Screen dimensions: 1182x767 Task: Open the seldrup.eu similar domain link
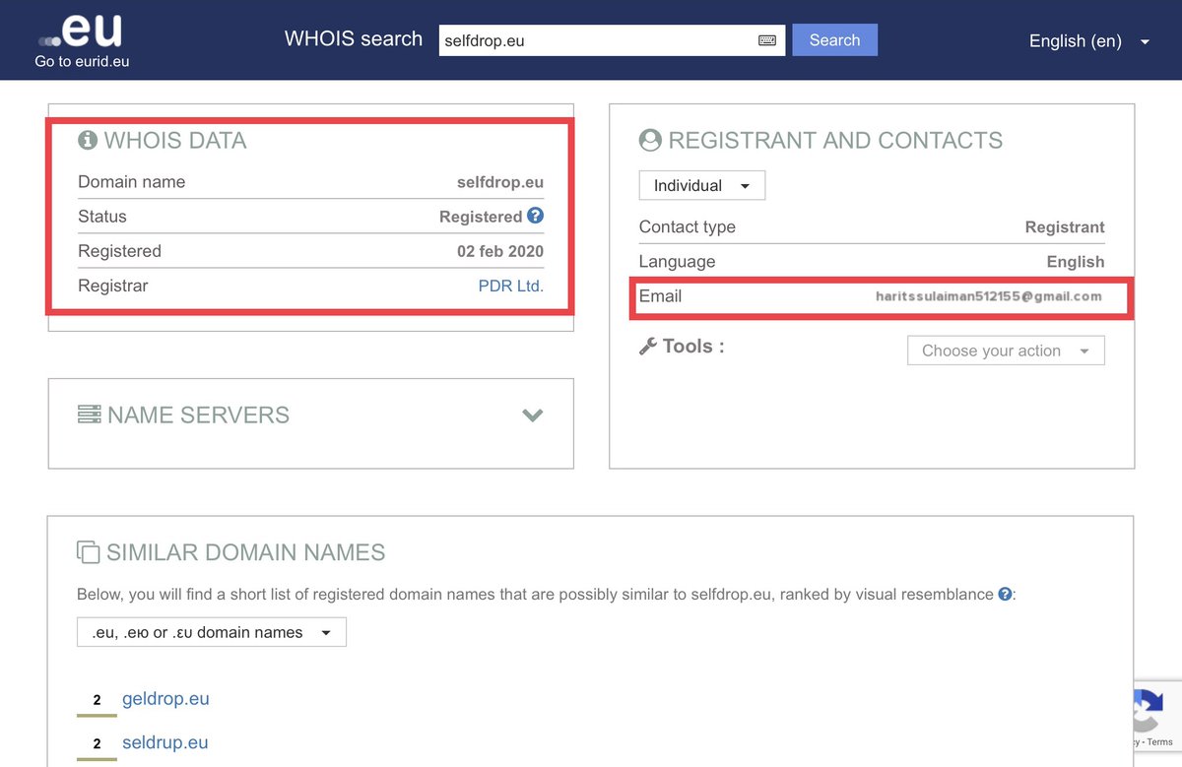165,743
